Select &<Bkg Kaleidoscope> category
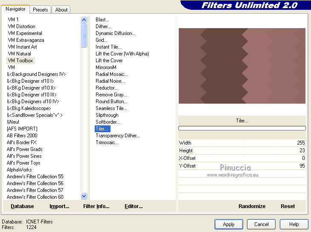This screenshot has height=232, width=311. (29, 108)
